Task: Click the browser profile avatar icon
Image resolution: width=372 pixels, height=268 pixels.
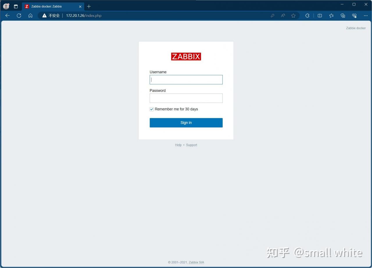Action: coord(6,6)
